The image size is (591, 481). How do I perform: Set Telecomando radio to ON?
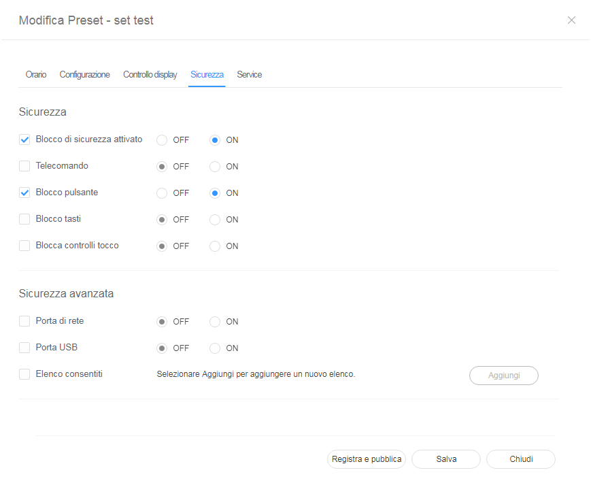(x=215, y=167)
